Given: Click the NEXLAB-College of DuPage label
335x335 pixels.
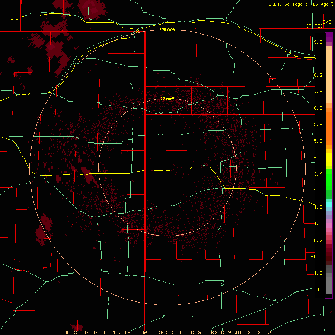Looking at the screenshot, I should pyautogui.click(x=297, y=4).
